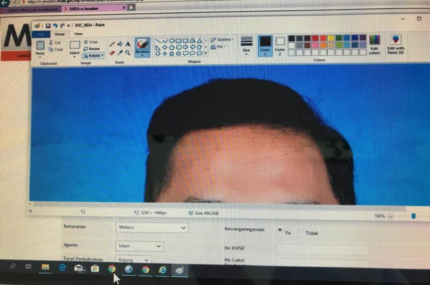Click the No KWSP input field
This screenshot has height=285, width=430.
[322, 249]
